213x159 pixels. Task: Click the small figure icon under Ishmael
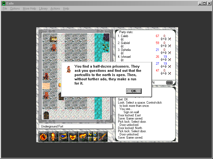click(122, 60)
